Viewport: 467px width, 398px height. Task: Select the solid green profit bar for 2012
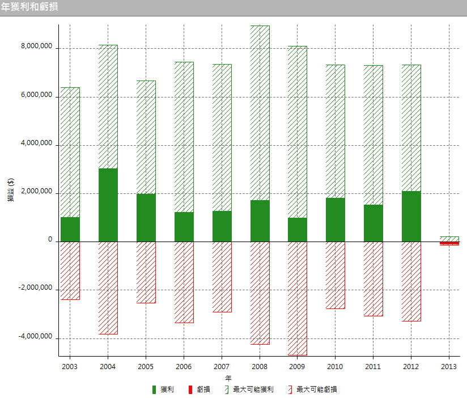point(411,216)
